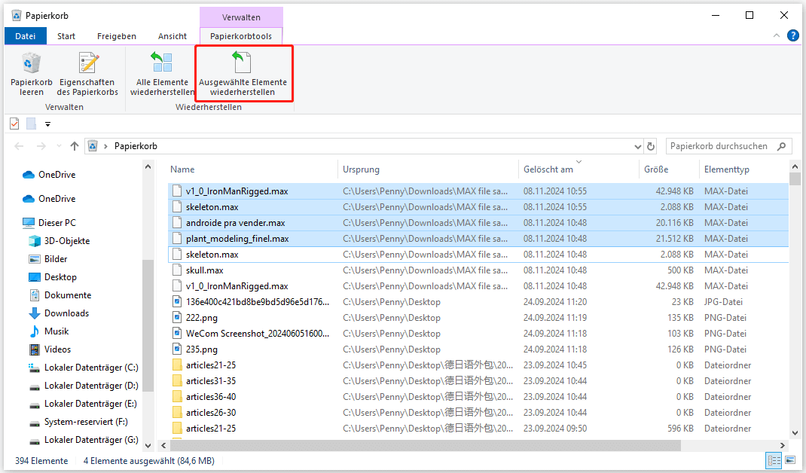Switch to the Freigeben tab
The width and height of the screenshot is (806, 473).
coord(117,36)
